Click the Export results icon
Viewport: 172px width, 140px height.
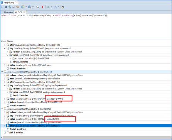point(55,7)
